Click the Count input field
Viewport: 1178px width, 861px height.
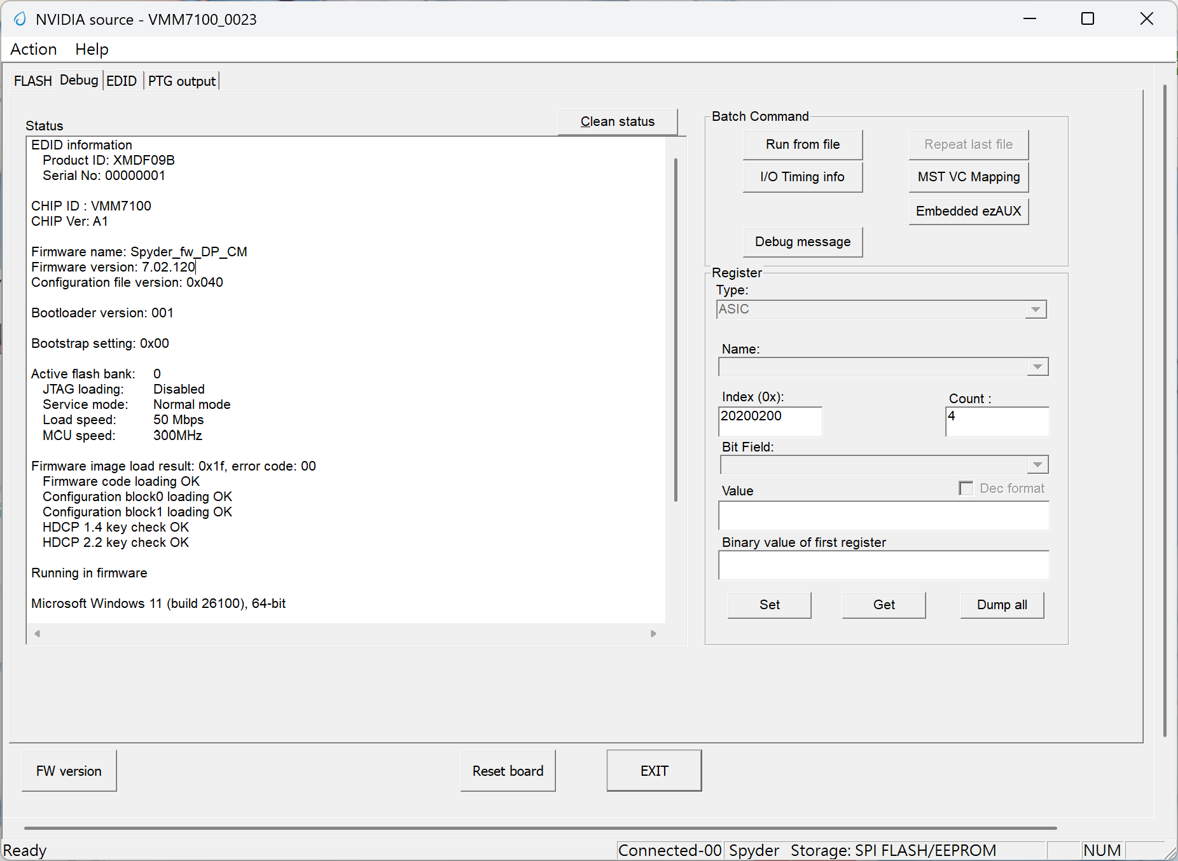997,422
